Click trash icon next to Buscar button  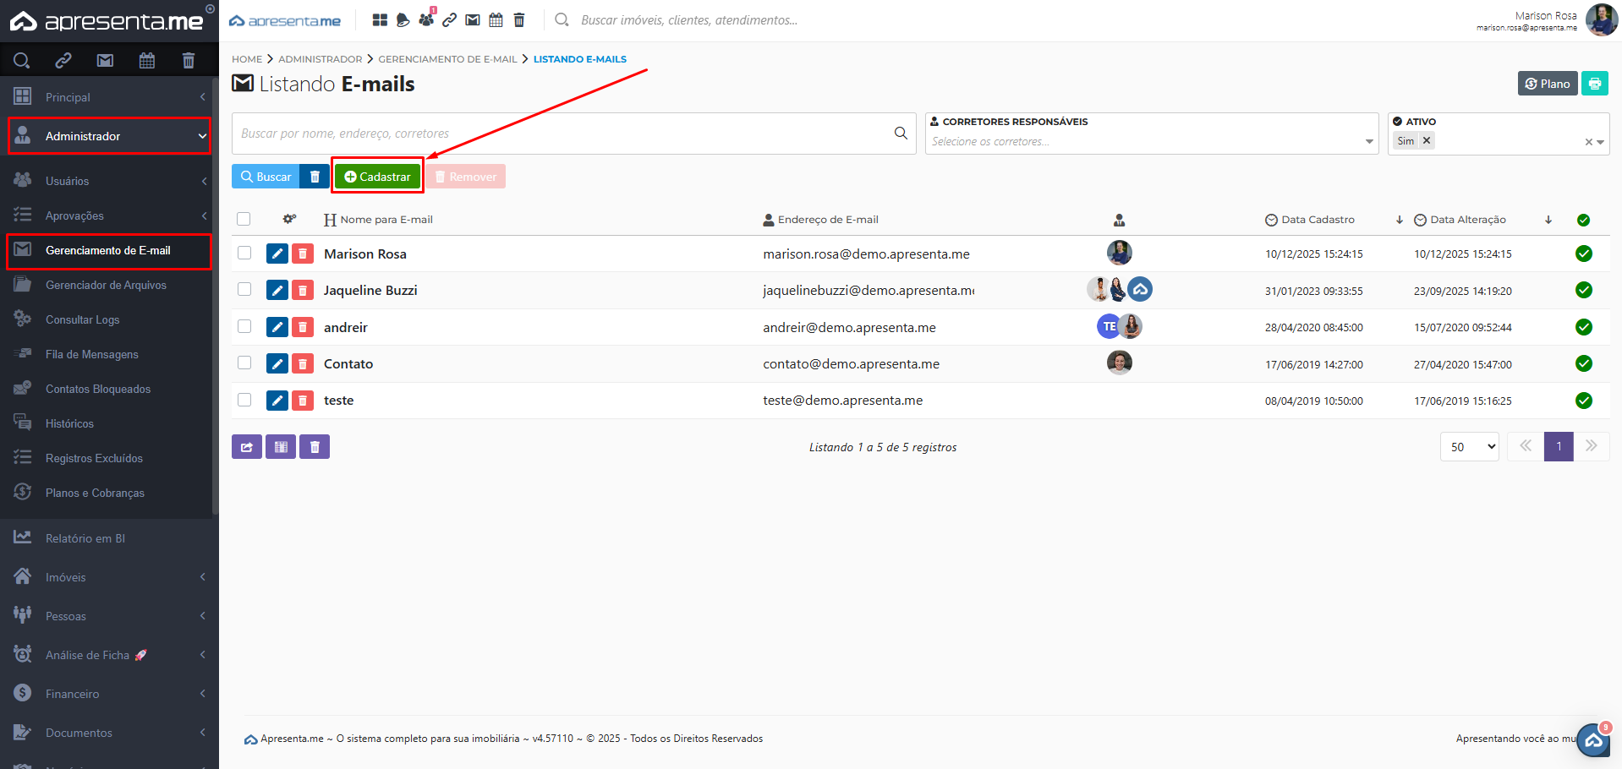pos(315,177)
